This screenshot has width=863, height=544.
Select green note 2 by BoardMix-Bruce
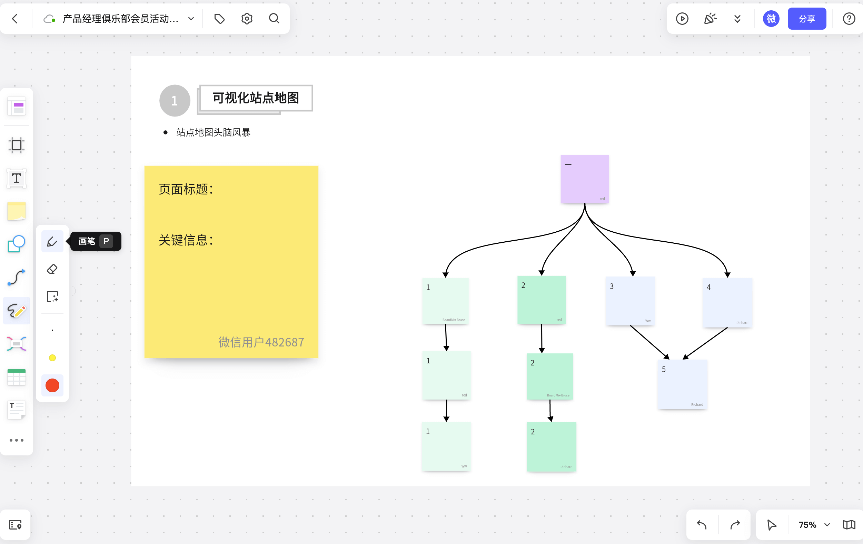pyautogui.click(x=549, y=376)
